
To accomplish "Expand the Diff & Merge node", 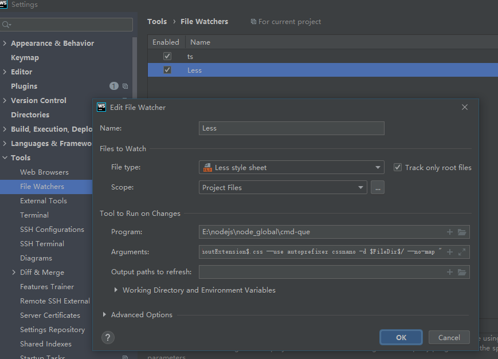I will click(x=14, y=272).
